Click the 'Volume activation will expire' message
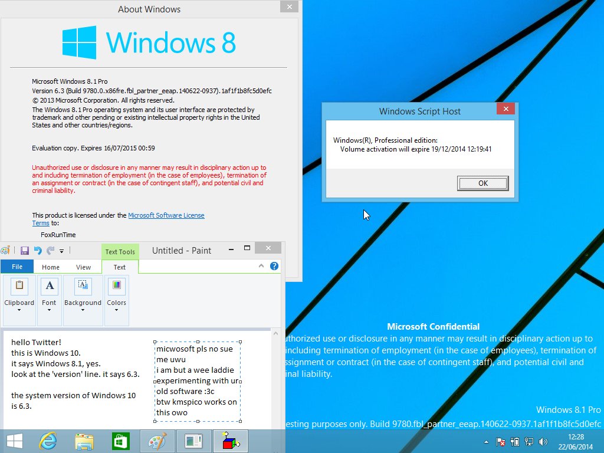 click(x=416, y=149)
